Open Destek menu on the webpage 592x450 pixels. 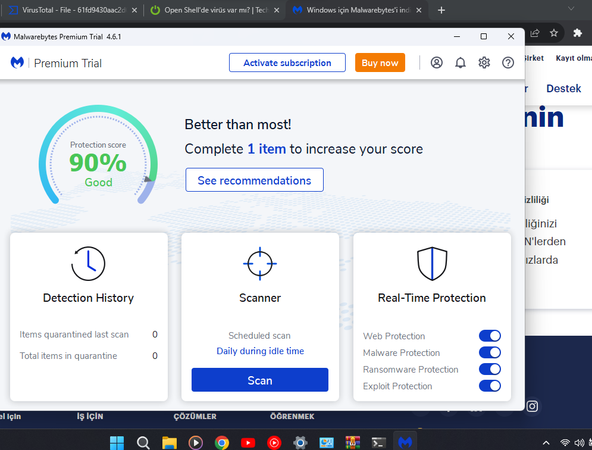coord(563,89)
